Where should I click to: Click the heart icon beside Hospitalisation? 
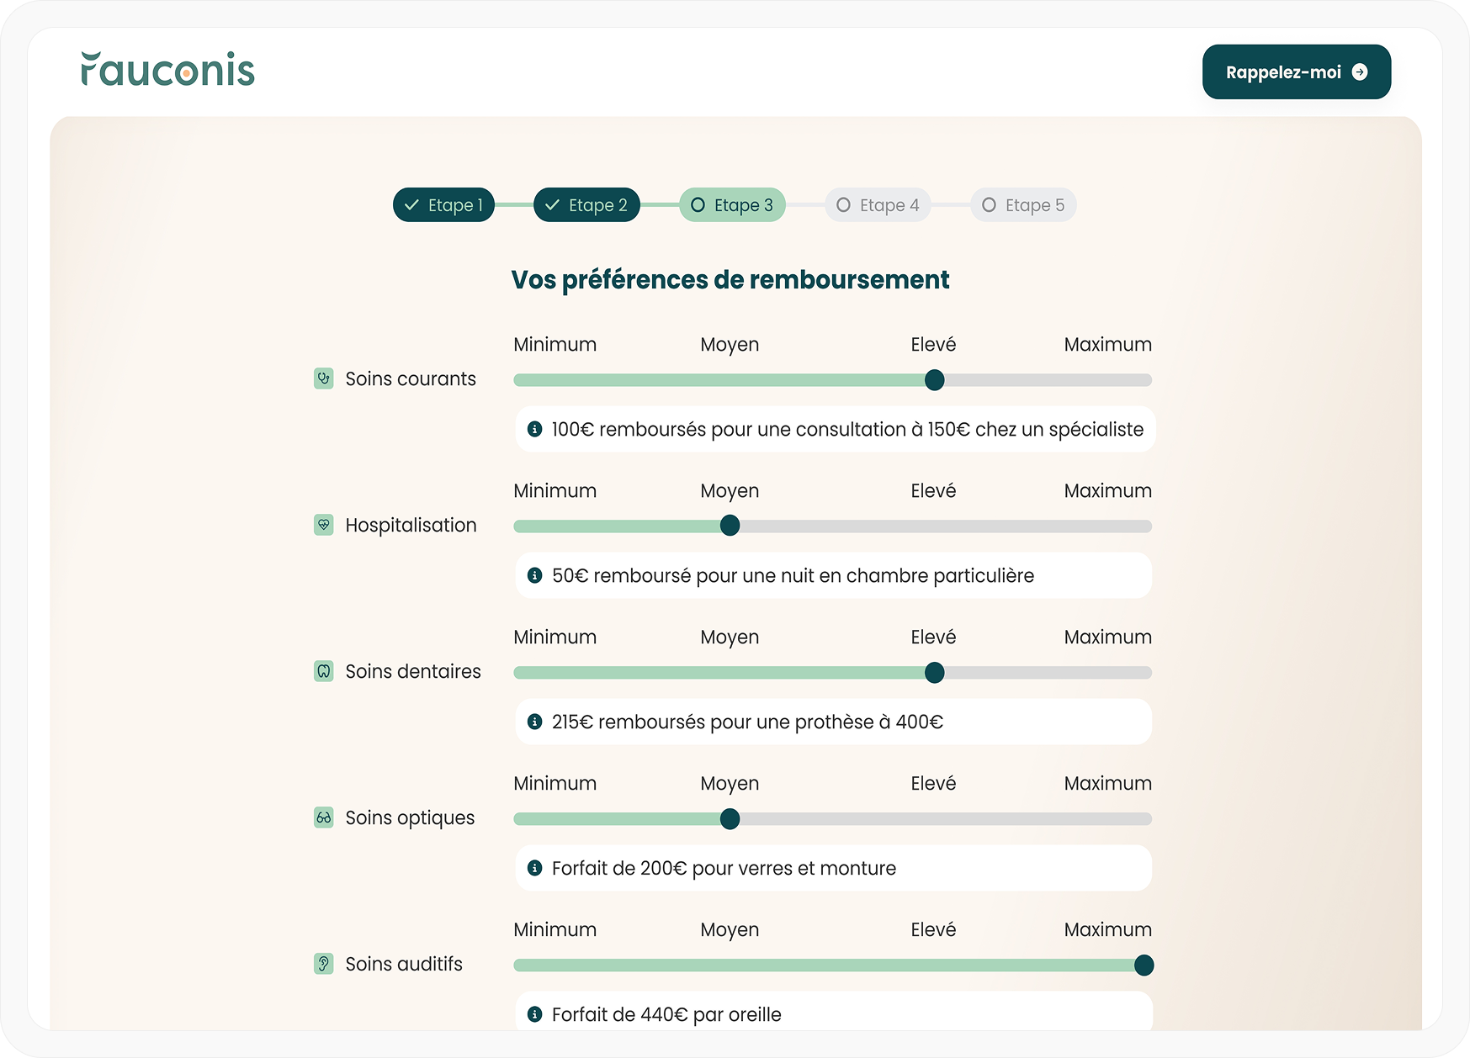(x=324, y=525)
